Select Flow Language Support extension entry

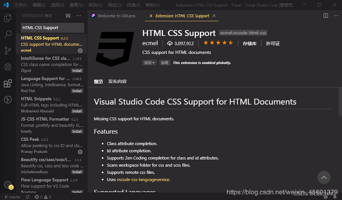[x=52, y=185]
